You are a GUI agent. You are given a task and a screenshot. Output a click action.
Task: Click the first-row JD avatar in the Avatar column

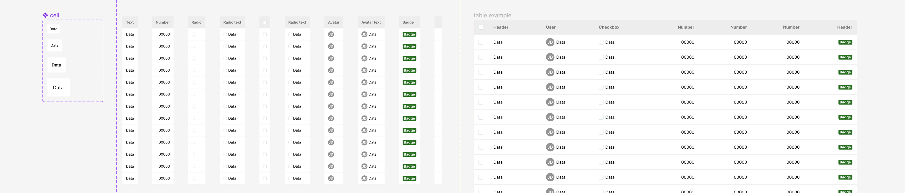pyautogui.click(x=331, y=35)
